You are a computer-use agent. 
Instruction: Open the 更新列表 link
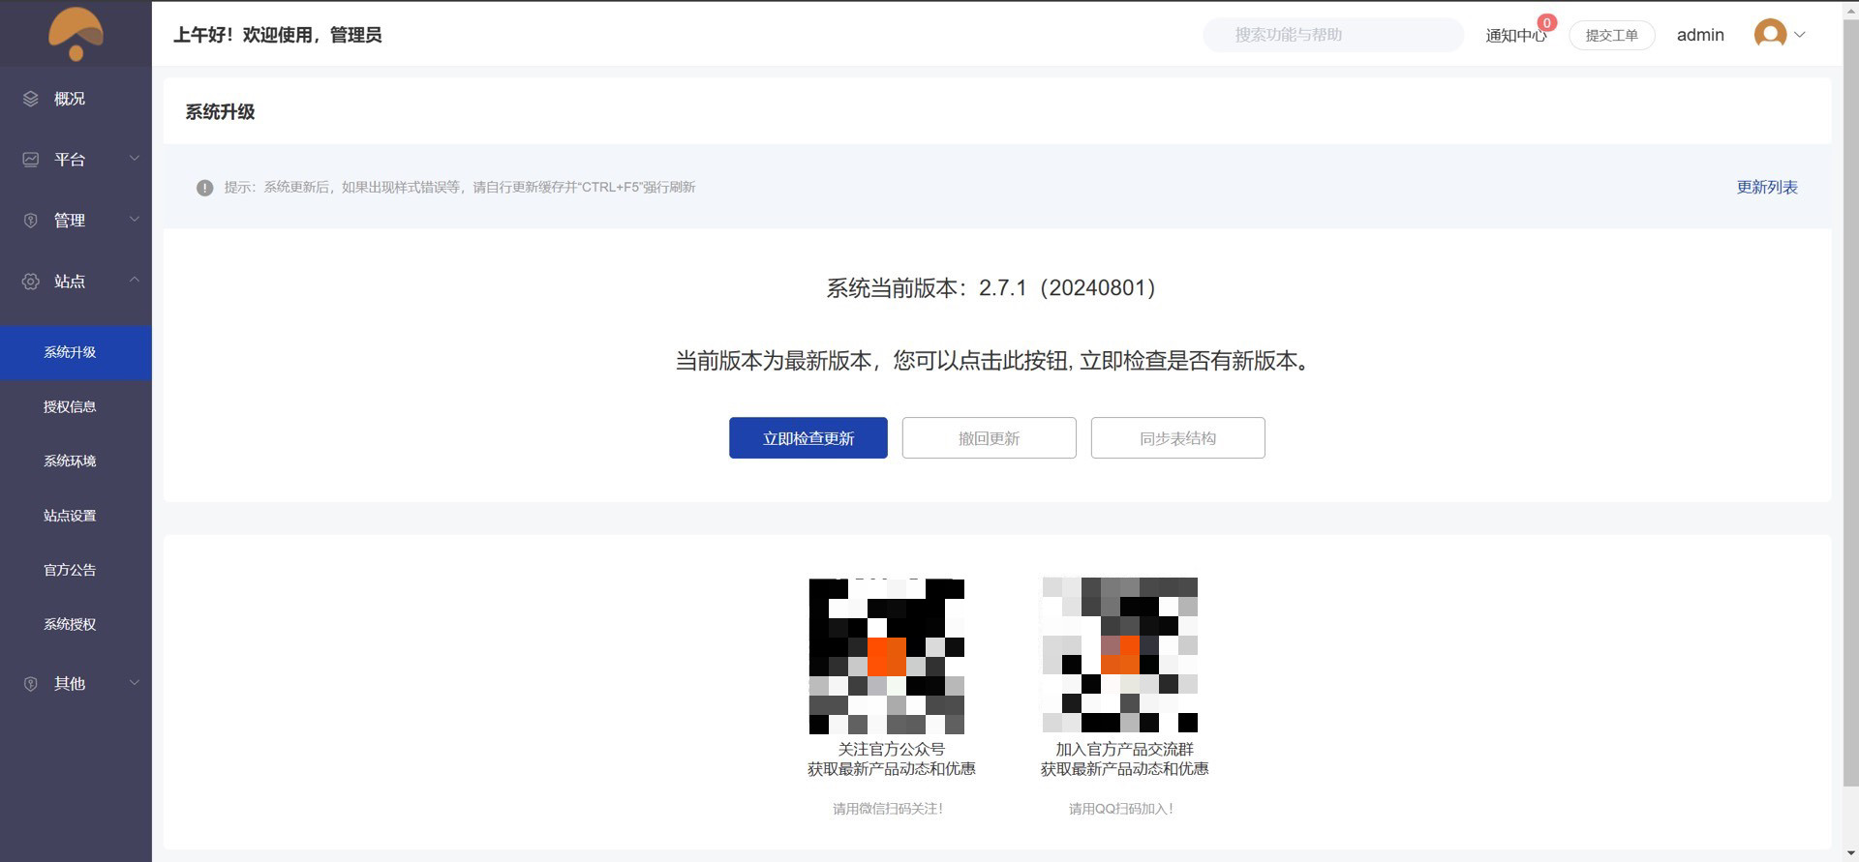tap(1767, 188)
